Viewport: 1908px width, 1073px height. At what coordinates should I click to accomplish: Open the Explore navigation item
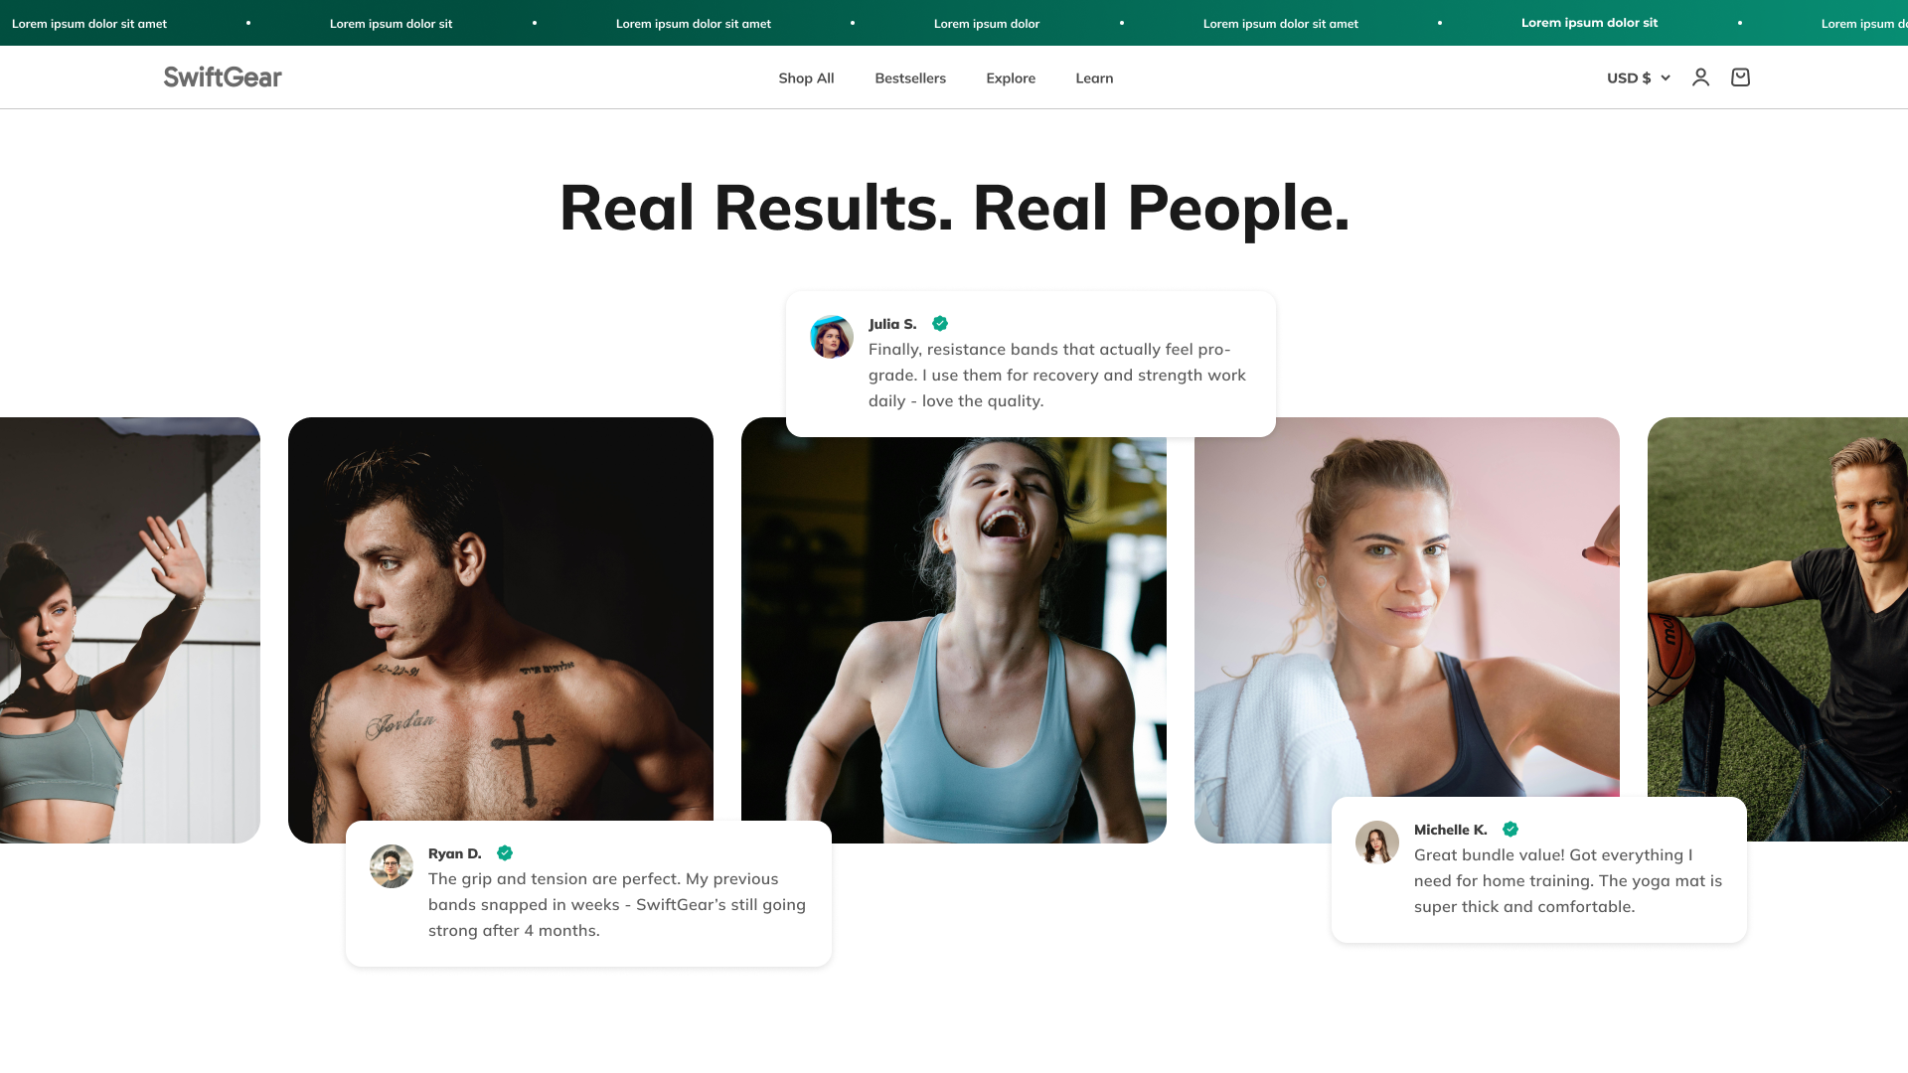click(1011, 78)
